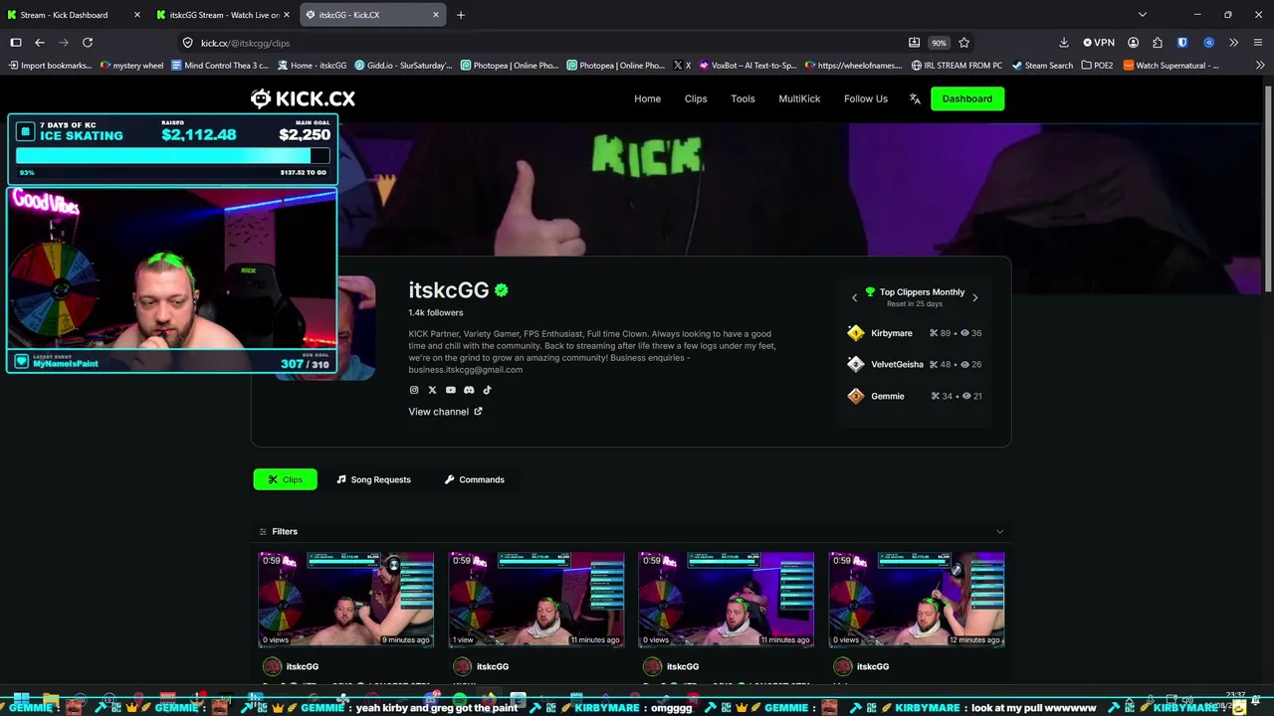Open the Watch Supernatural bookmark

(x=1170, y=66)
